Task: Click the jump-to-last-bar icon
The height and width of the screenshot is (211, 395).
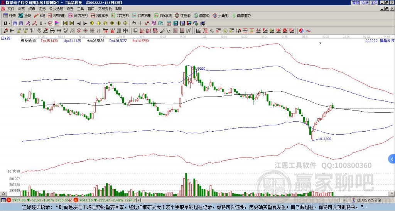Action: pyautogui.click(x=72, y=23)
